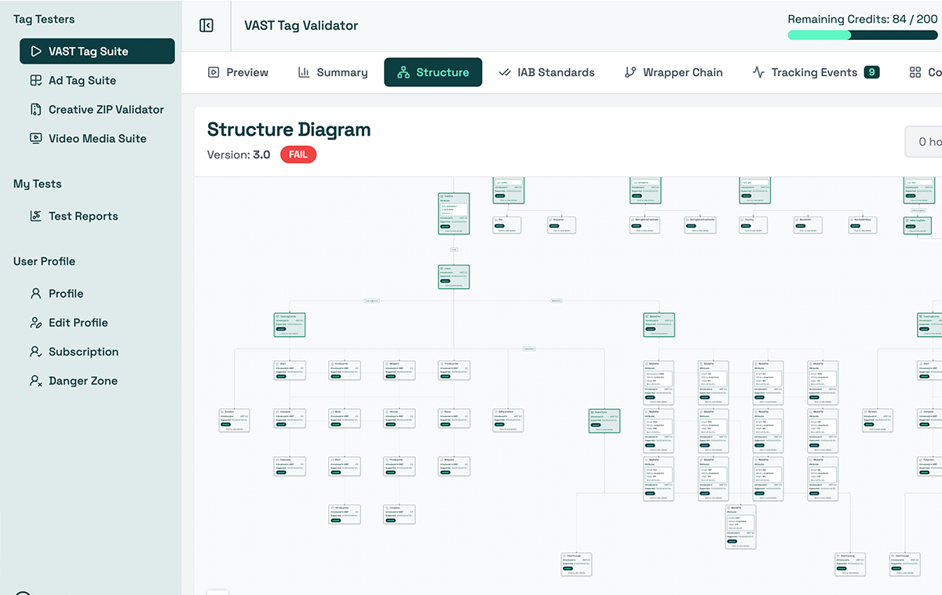Expand details on the VideoClicks node
This screenshot has width=942, height=595.
tap(604, 421)
